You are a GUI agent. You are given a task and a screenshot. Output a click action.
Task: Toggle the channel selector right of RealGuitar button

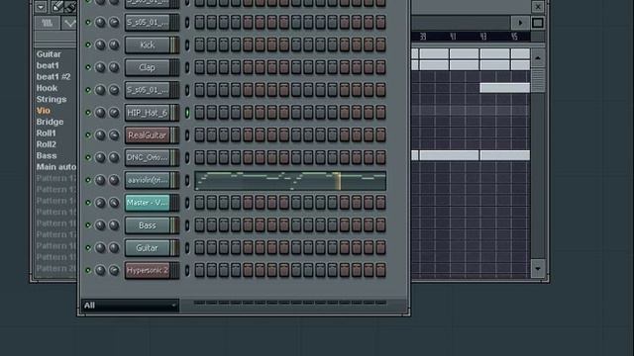(187, 135)
